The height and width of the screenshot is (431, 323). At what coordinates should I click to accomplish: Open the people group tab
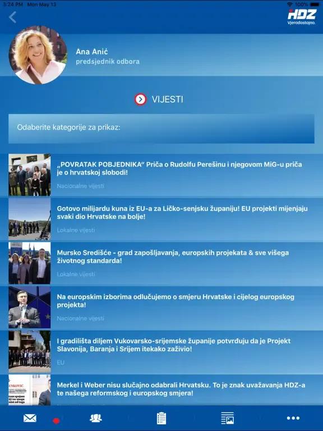pos(95,418)
